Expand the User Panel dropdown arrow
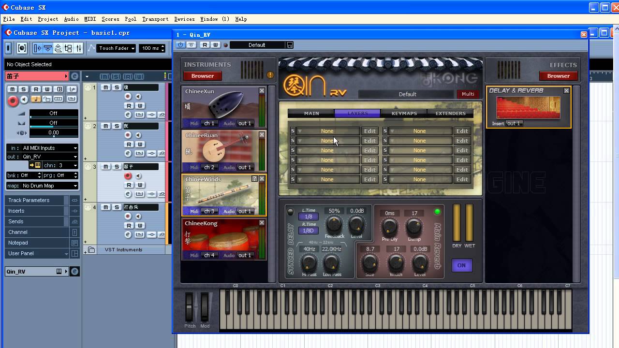 coord(66,254)
